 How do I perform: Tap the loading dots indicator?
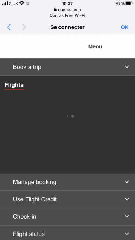[70, 116]
